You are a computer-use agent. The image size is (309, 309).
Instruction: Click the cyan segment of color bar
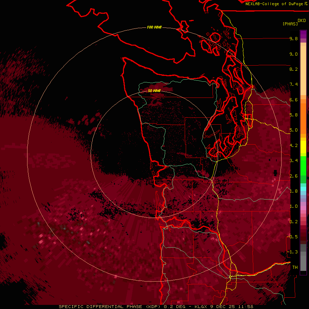[303, 189]
